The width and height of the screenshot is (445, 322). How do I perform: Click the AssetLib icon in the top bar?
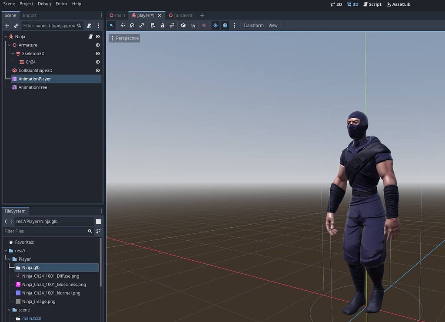(398, 4)
